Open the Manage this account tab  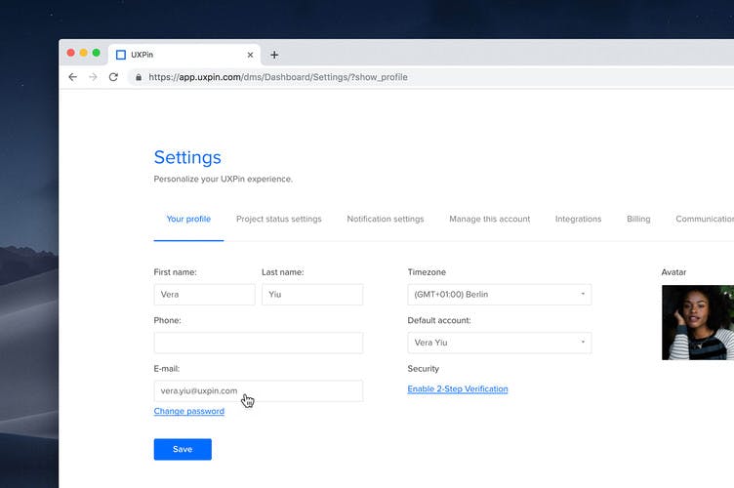490,219
